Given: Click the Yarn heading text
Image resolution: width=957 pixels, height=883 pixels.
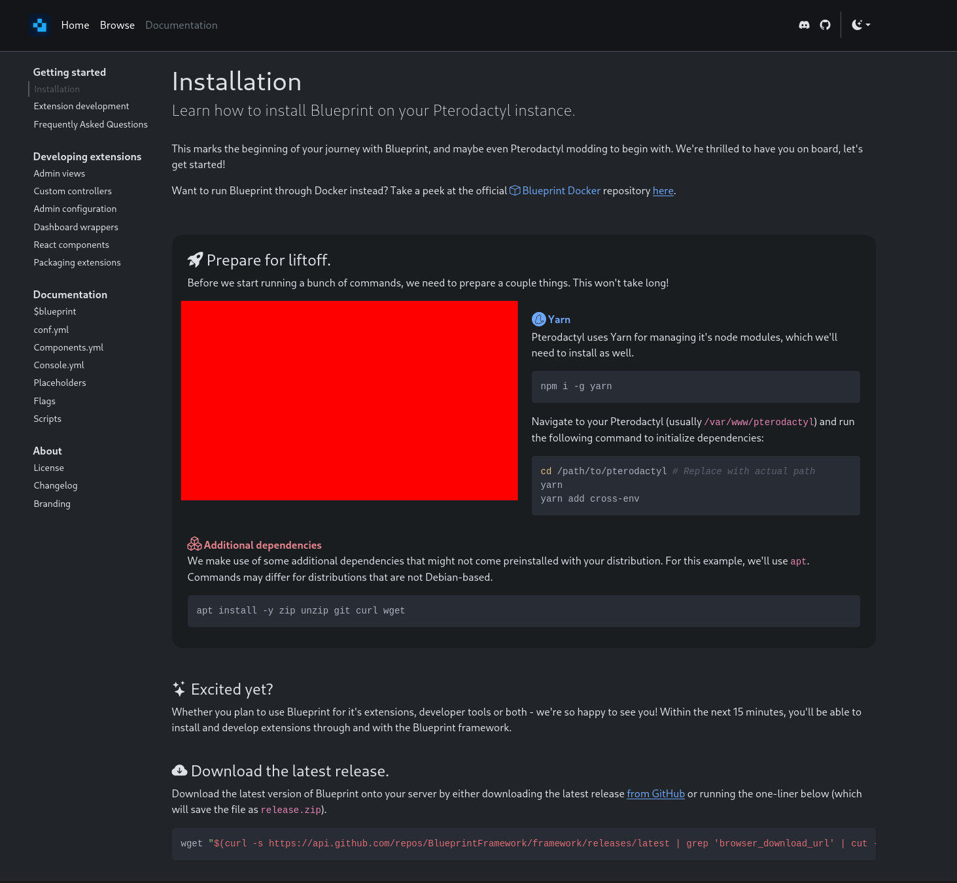Looking at the screenshot, I should point(559,319).
